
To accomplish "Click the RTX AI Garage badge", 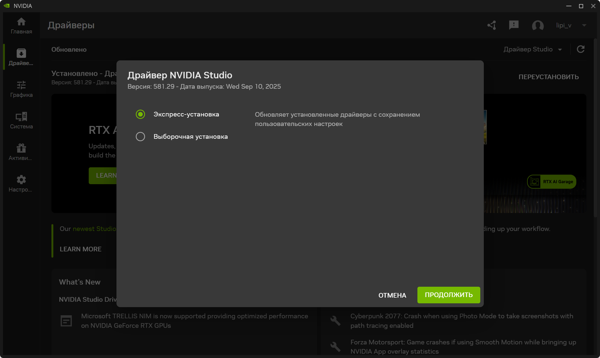I will pos(552,182).
